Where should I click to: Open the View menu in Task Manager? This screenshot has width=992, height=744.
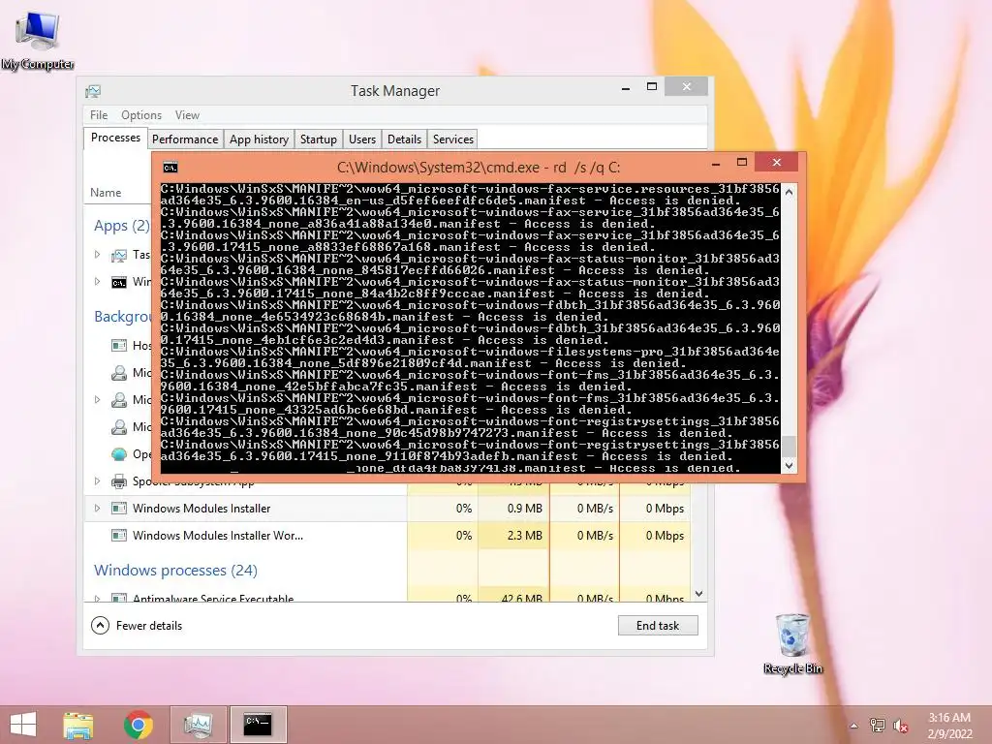(187, 115)
